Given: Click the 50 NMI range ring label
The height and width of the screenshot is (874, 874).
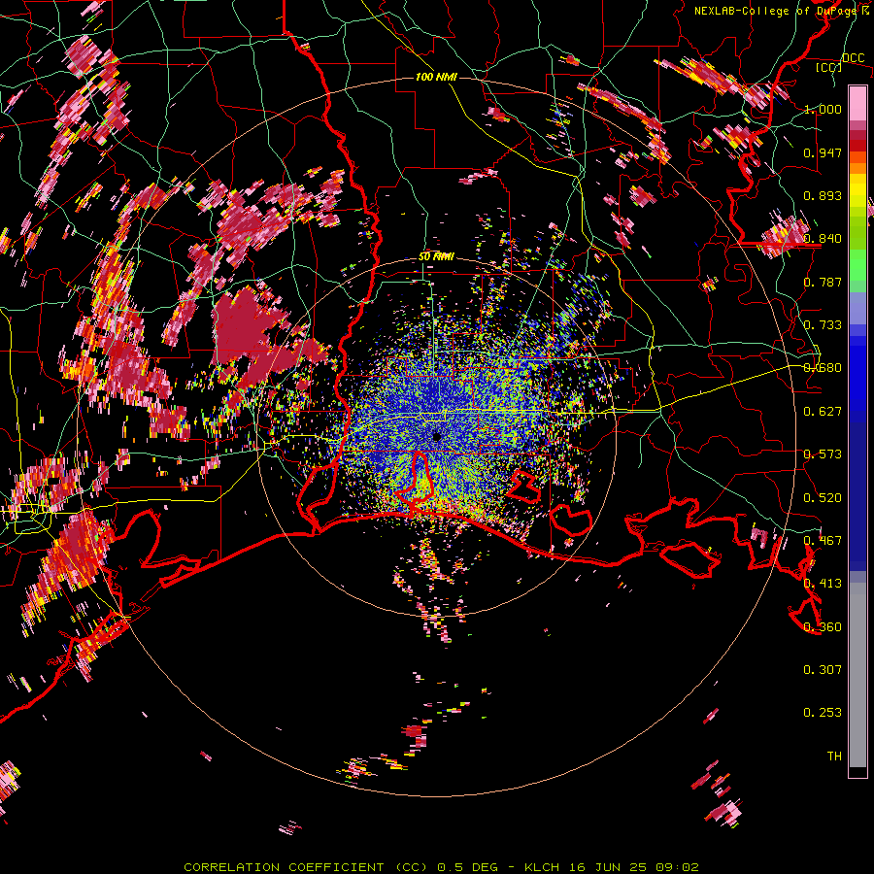Looking at the screenshot, I should 436,256.
